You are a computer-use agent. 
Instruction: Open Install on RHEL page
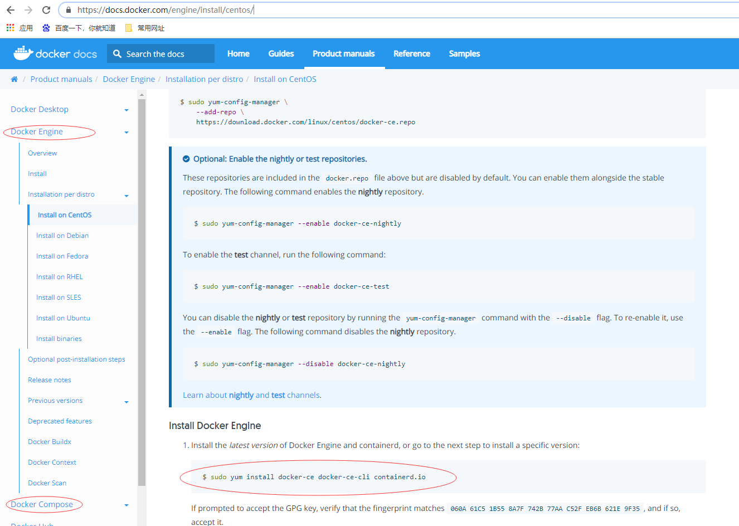[x=60, y=277]
